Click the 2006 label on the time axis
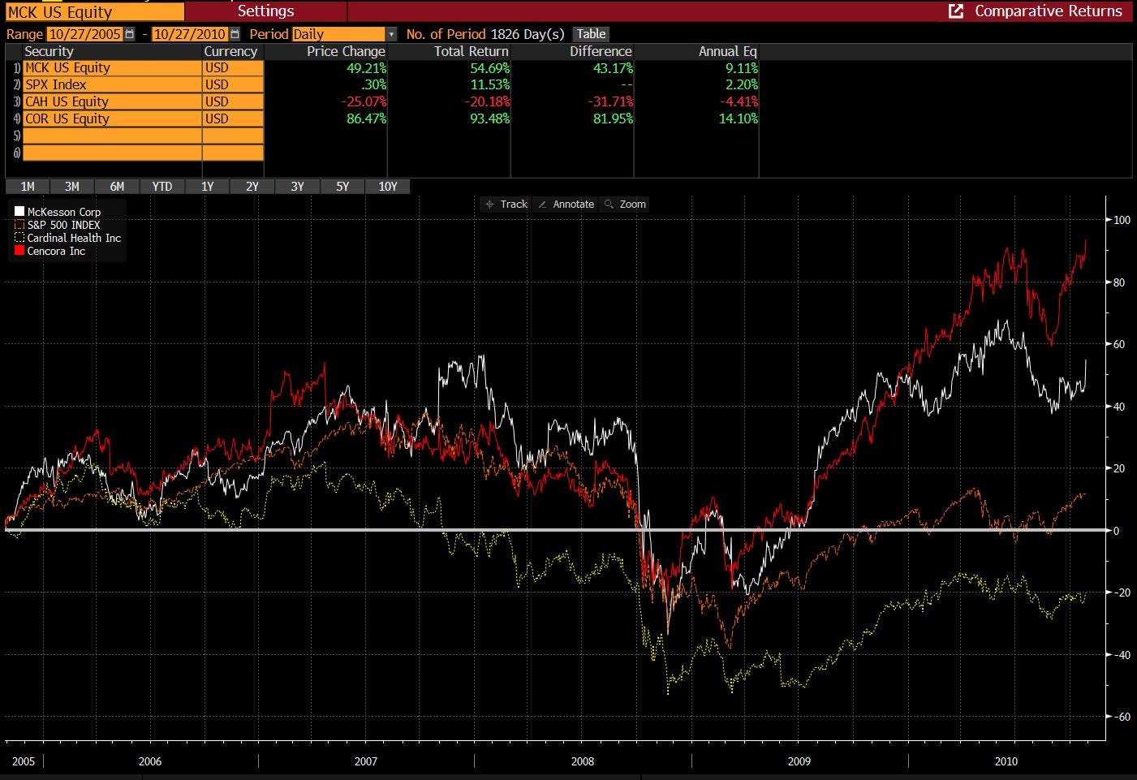Image resolution: width=1137 pixels, height=780 pixels. click(150, 761)
